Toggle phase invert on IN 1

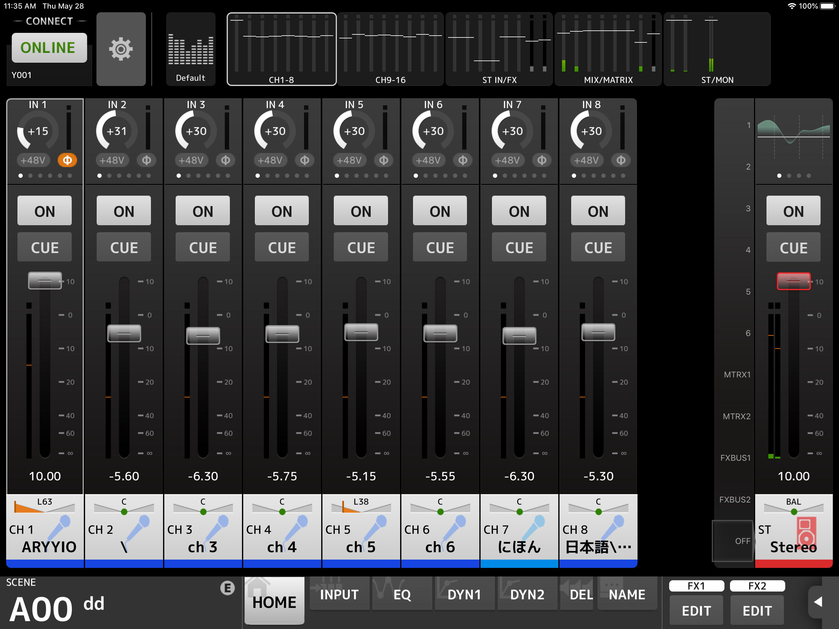[67, 160]
